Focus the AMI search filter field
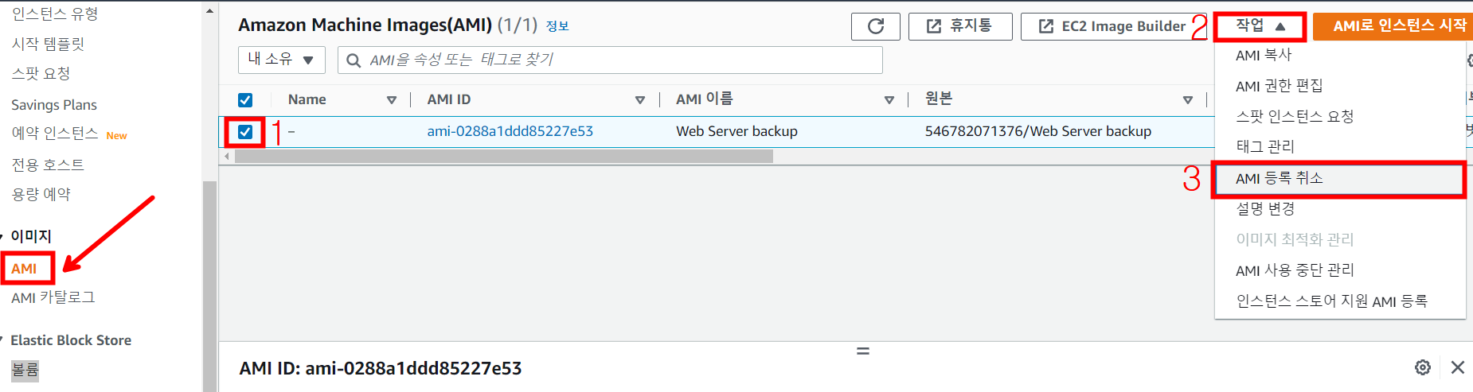The image size is (1473, 392). point(610,60)
